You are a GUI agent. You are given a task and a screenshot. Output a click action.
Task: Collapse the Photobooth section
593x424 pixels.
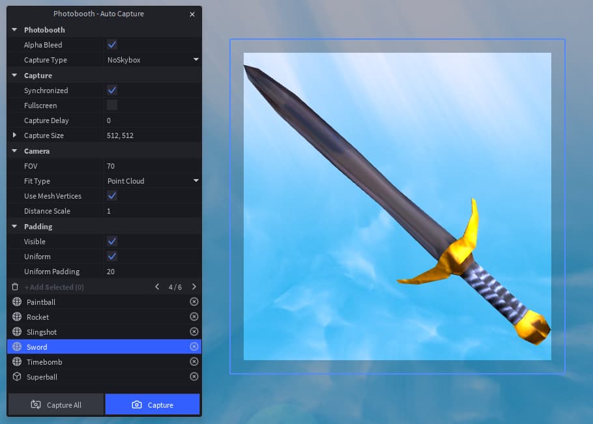tap(14, 29)
